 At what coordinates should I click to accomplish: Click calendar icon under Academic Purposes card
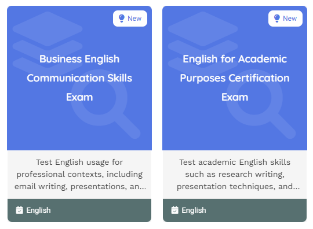pyautogui.click(x=174, y=210)
